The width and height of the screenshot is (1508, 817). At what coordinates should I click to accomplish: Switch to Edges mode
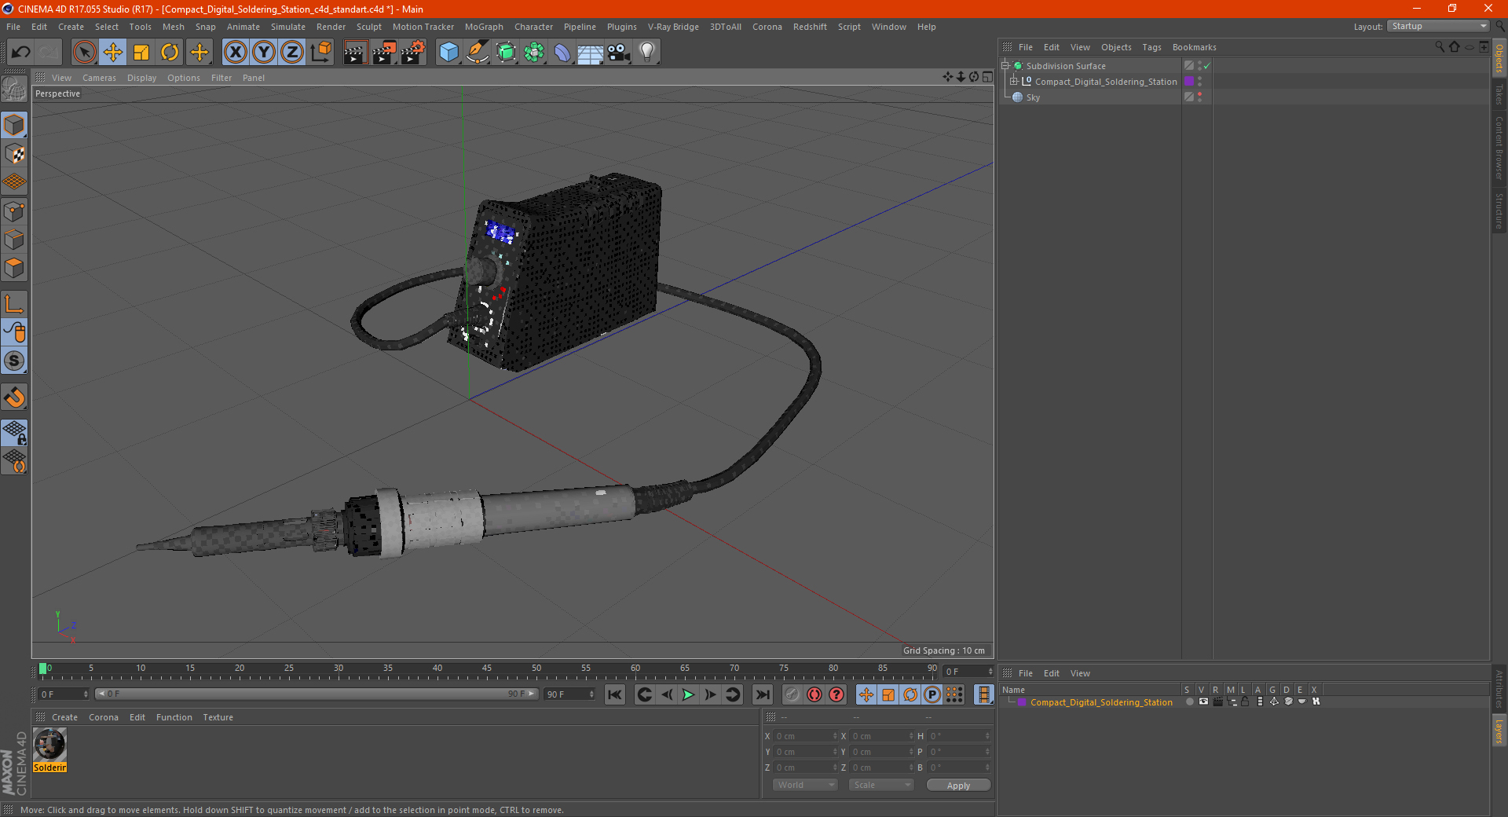pyautogui.click(x=14, y=240)
